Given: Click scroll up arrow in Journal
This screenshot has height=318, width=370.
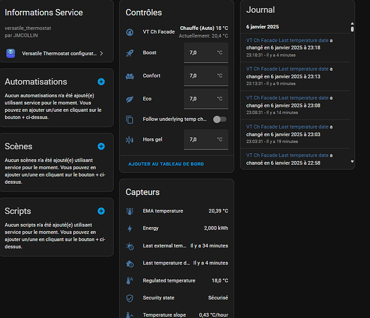Looking at the screenshot, I should [x=352, y=24].
